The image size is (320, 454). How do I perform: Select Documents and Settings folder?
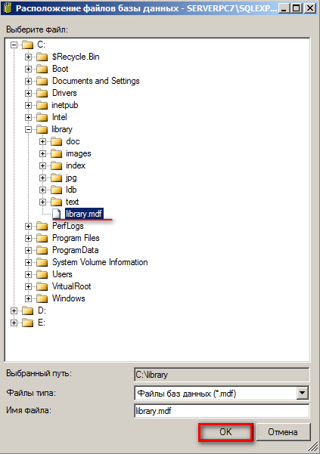[95, 81]
